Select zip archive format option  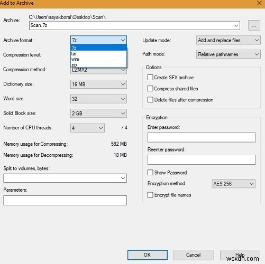(98, 64)
